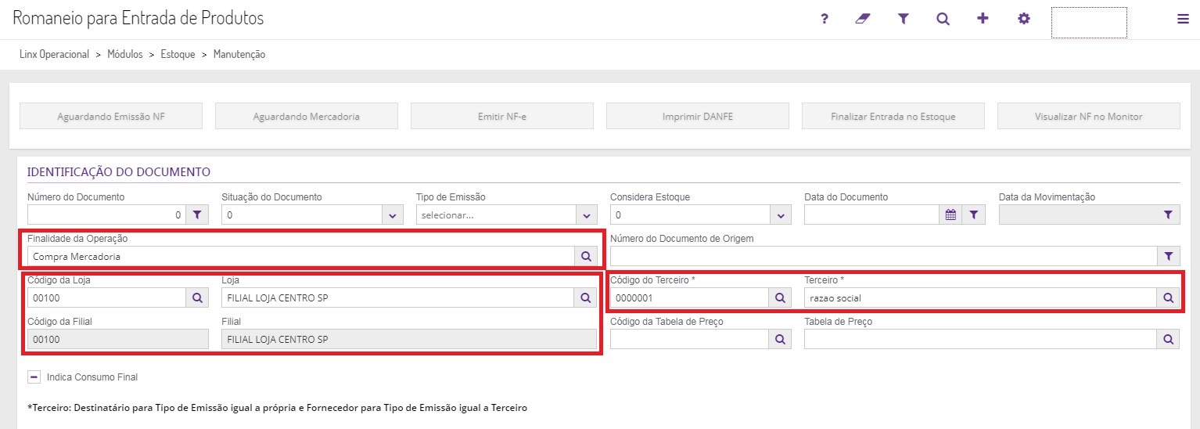Click the help question mark icon
The width and height of the screenshot is (1200, 429).
(824, 20)
